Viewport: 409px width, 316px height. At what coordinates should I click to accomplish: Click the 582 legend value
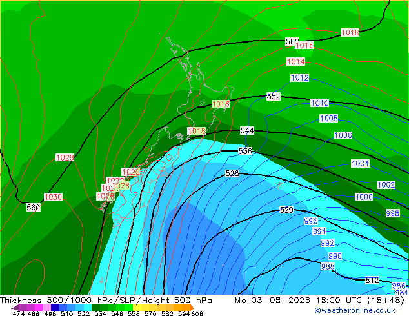[167, 313]
